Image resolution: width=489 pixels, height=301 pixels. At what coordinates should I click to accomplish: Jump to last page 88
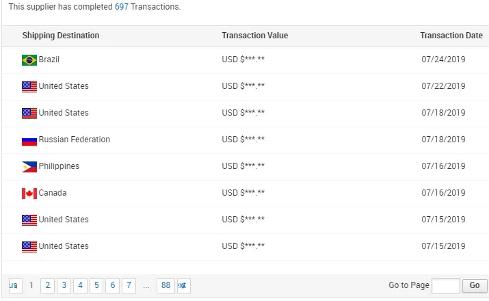click(x=166, y=285)
